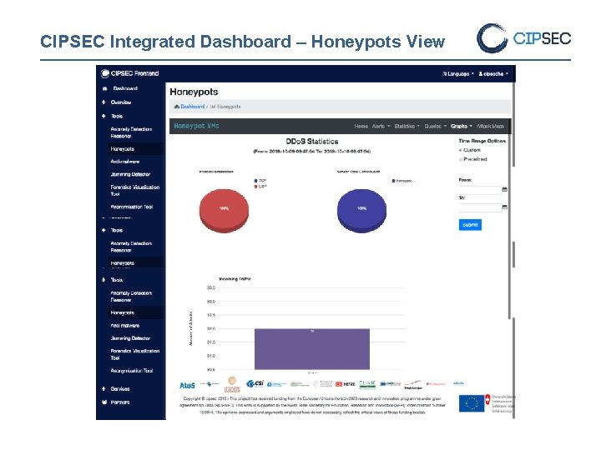601x450 pixels.
Task: Click CIPSEC Frontend title text
Action: tap(134, 73)
